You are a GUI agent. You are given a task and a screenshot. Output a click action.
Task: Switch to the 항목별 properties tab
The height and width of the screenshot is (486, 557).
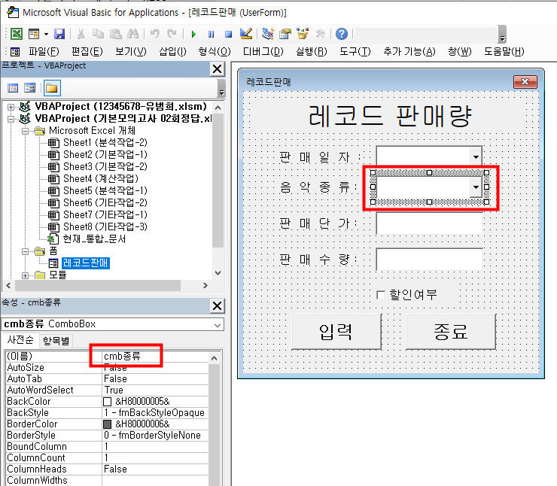pyautogui.click(x=56, y=341)
